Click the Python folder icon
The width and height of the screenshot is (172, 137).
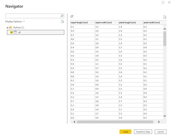click(11, 28)
